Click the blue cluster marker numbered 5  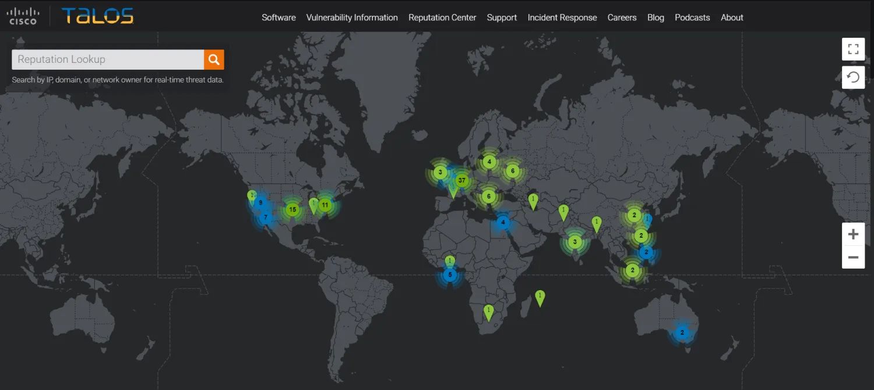tap(449, 275)
